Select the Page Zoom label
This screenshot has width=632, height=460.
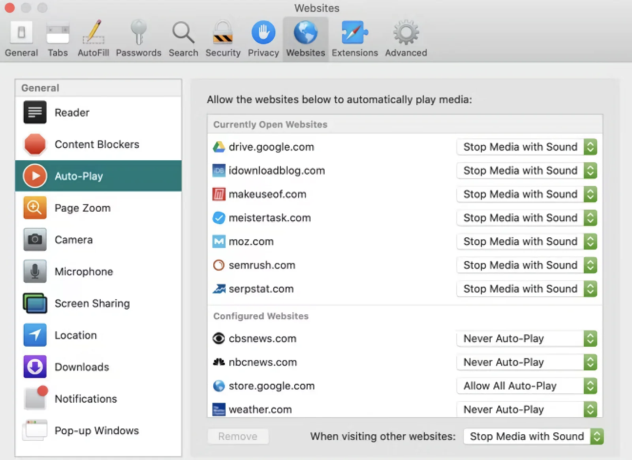coord(83,208)
